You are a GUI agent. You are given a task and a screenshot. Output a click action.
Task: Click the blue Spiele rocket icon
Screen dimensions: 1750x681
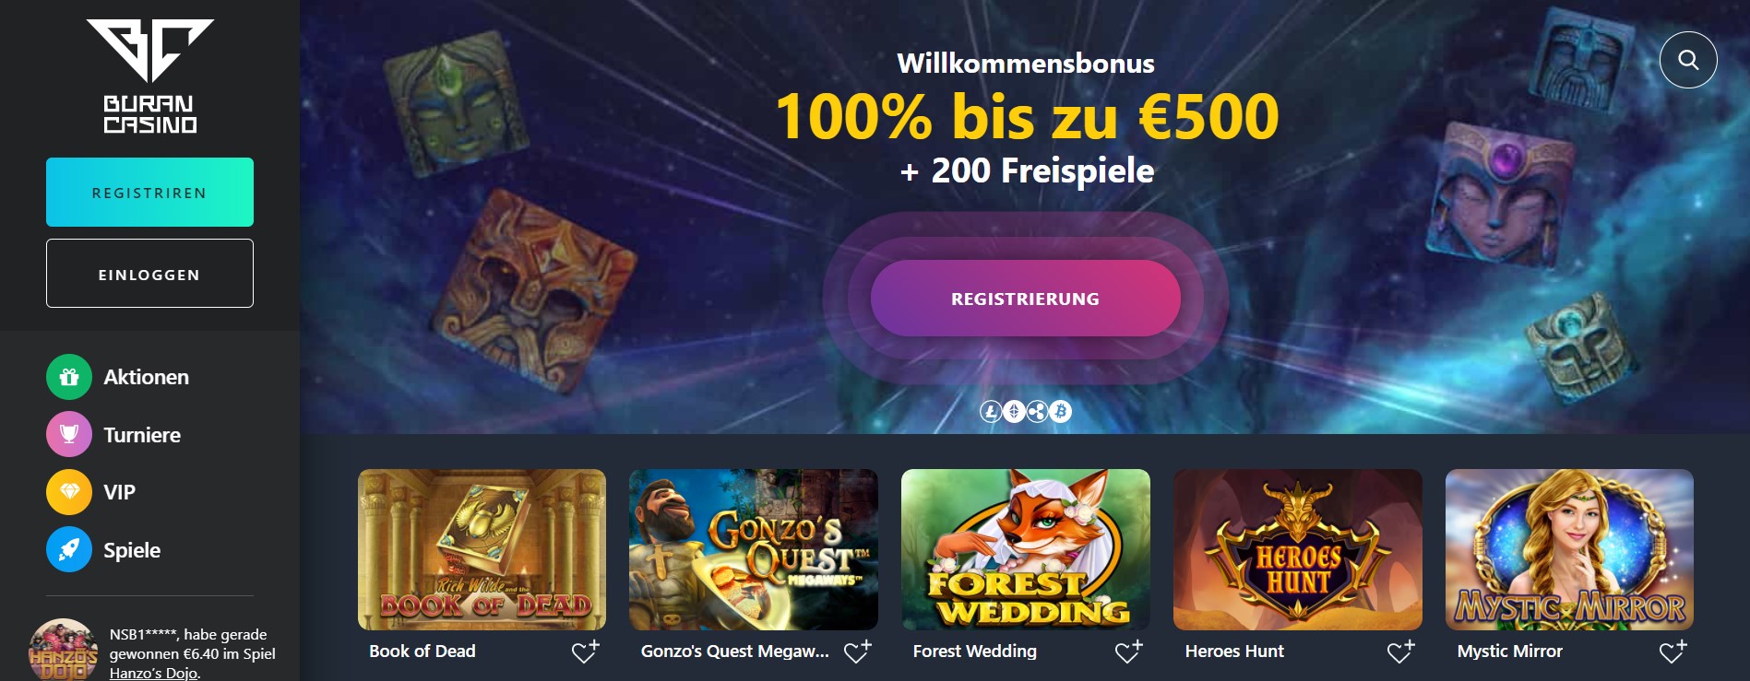[x=69, y=550]
